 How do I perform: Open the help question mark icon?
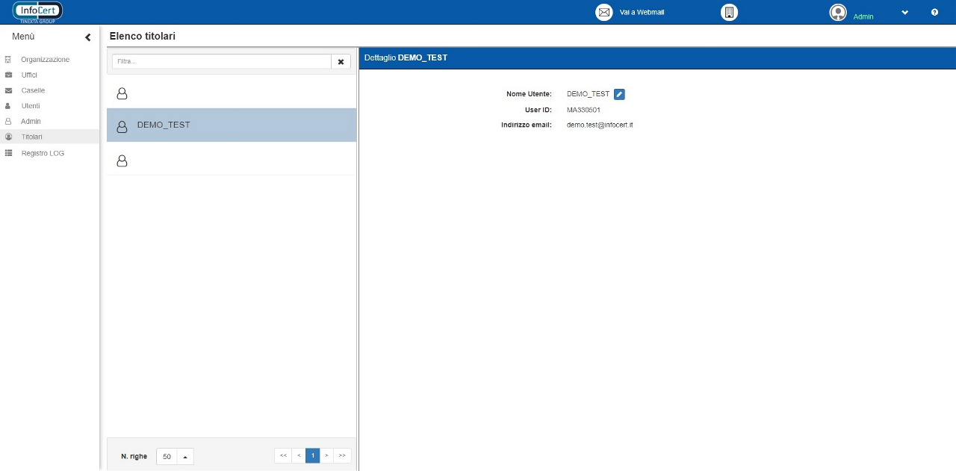[x=934, y=13]
